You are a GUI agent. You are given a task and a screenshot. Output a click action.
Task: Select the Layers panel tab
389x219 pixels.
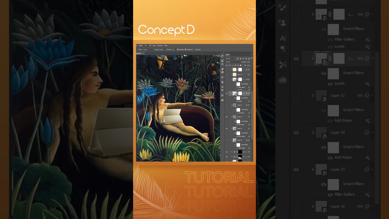tap(227, 55)
